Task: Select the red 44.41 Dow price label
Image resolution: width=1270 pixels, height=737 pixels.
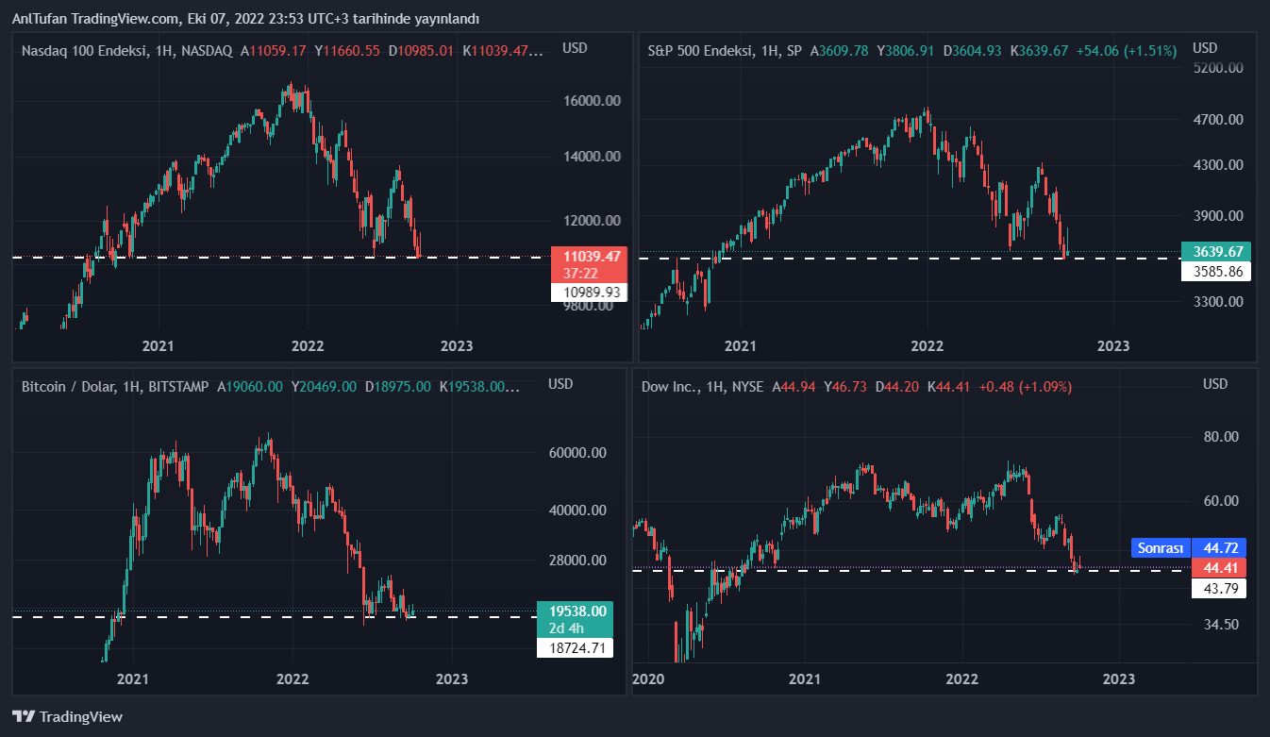Action: [x=1219, y=567]
